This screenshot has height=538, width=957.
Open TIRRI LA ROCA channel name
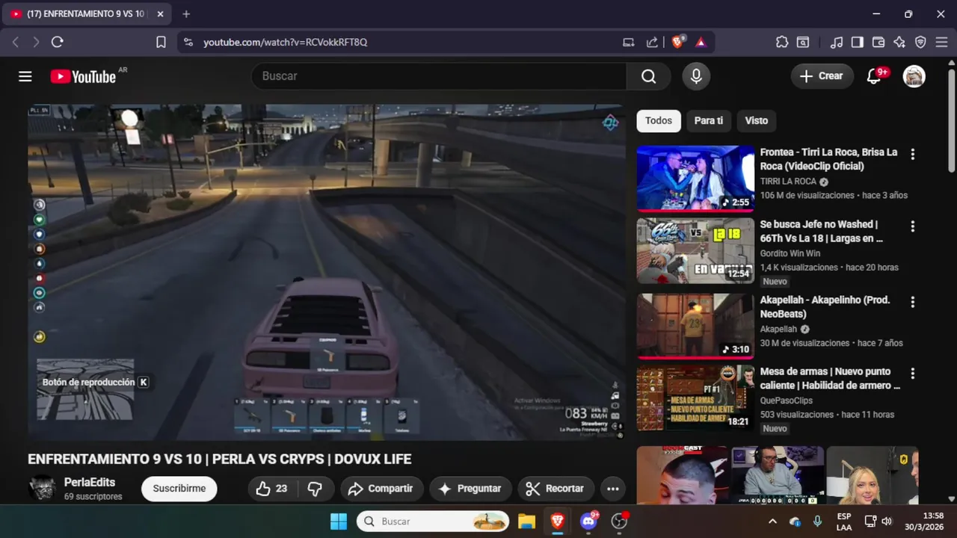coord(788,182)
